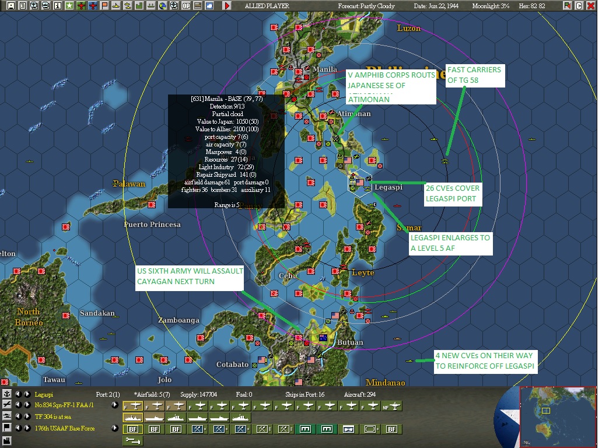602x448 pixels.
Task: Go to previous base with Legaspi left arrow
Action: point(18,394)
